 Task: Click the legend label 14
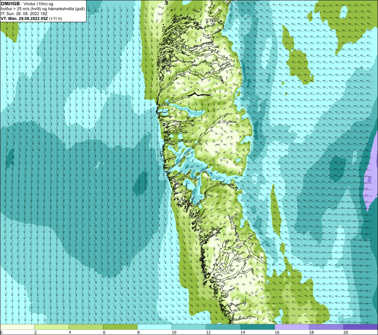click(x=243, y=332)
